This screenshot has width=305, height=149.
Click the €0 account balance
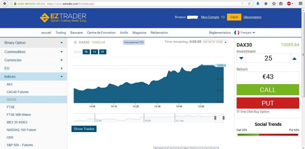click(223, 17)
